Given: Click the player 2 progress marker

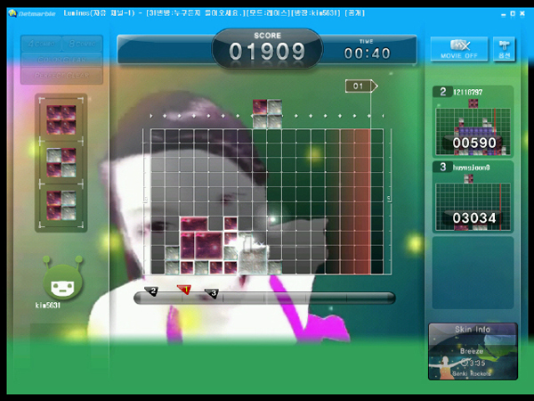Looking at the screenshot, I should [152, 291].
